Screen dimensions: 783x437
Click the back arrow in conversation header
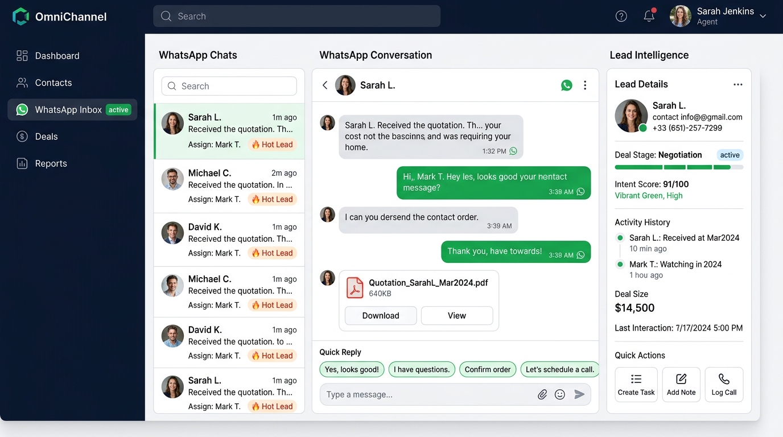pos(325,85)
